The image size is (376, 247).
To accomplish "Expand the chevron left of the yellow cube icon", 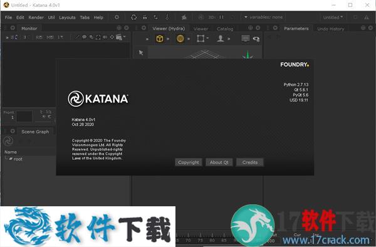I will point(147,39).
